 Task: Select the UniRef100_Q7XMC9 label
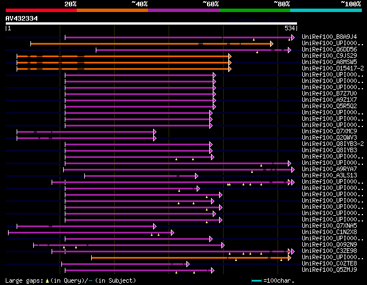pyautogui.click(x=329, y=132)
